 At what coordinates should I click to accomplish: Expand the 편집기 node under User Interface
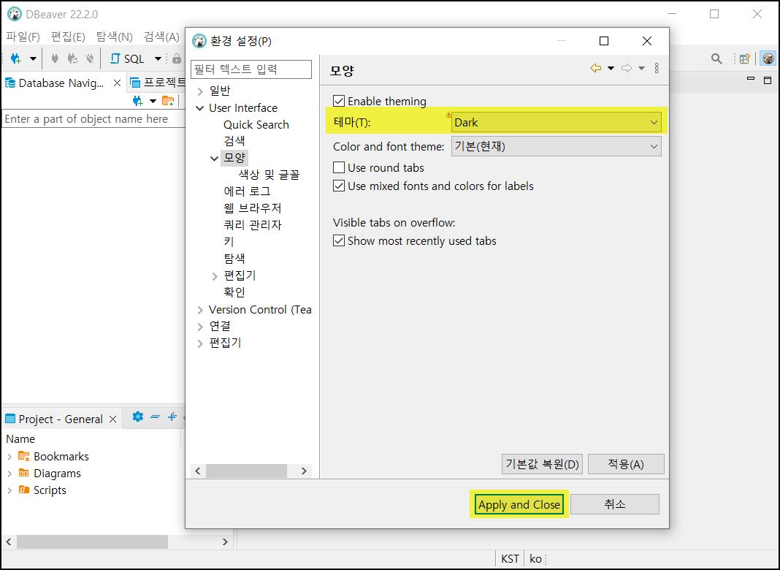215,275
